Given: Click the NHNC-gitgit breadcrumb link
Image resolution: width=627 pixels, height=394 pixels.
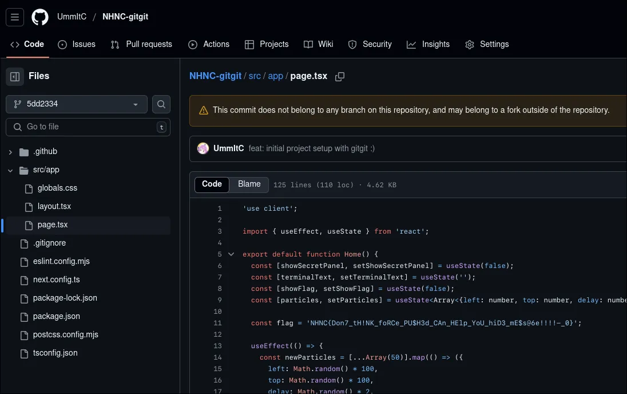Looking at the screenshot, I should tap(215, 76).
